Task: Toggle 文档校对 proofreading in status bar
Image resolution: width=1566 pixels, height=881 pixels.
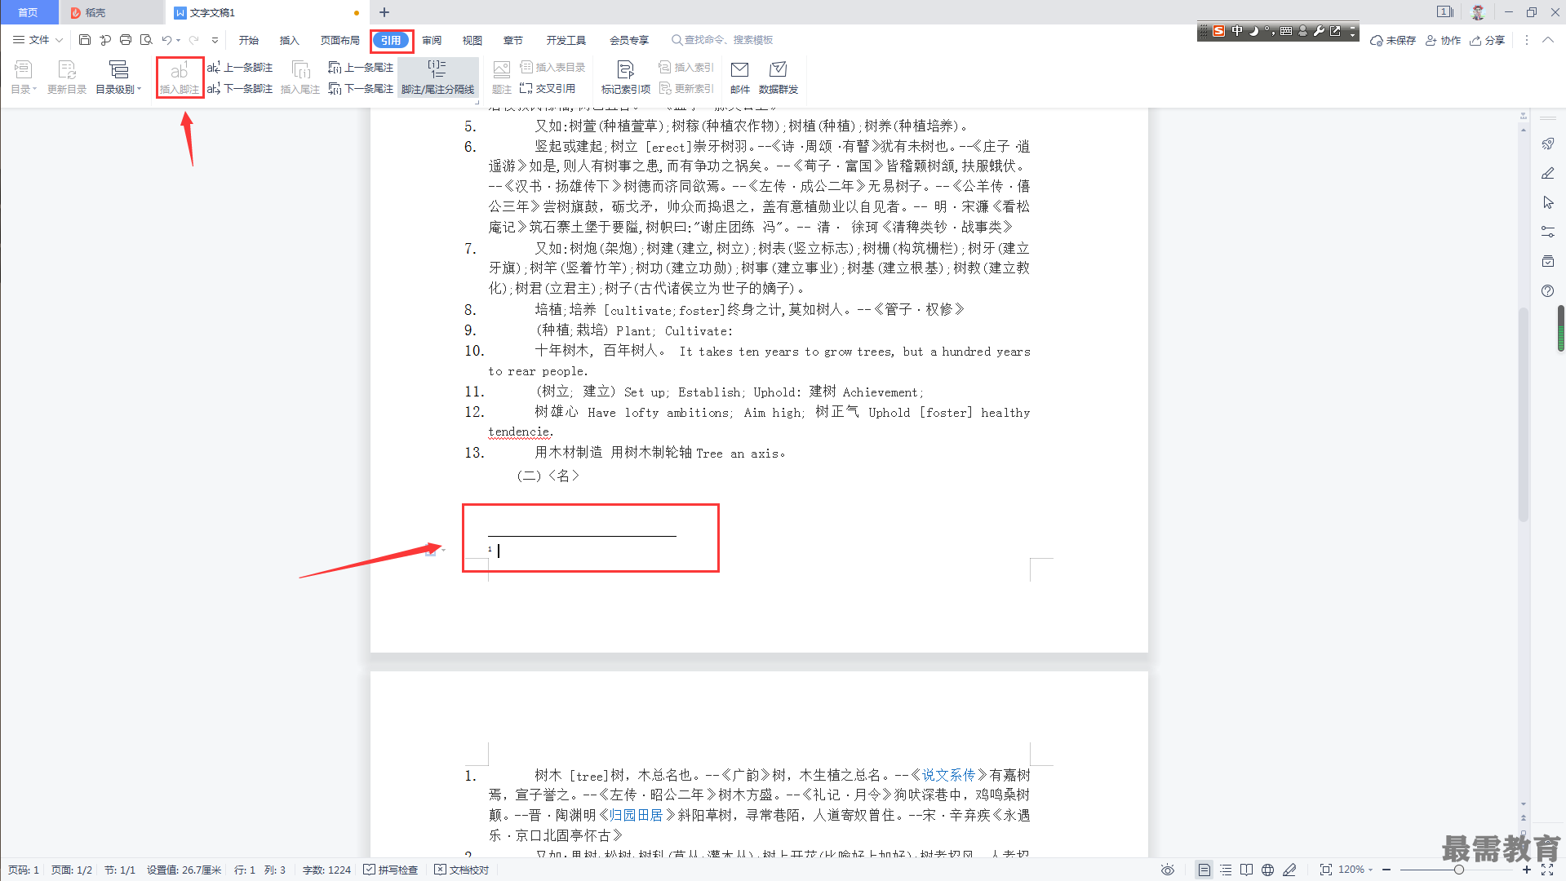Action: click(x=462, y=870)
